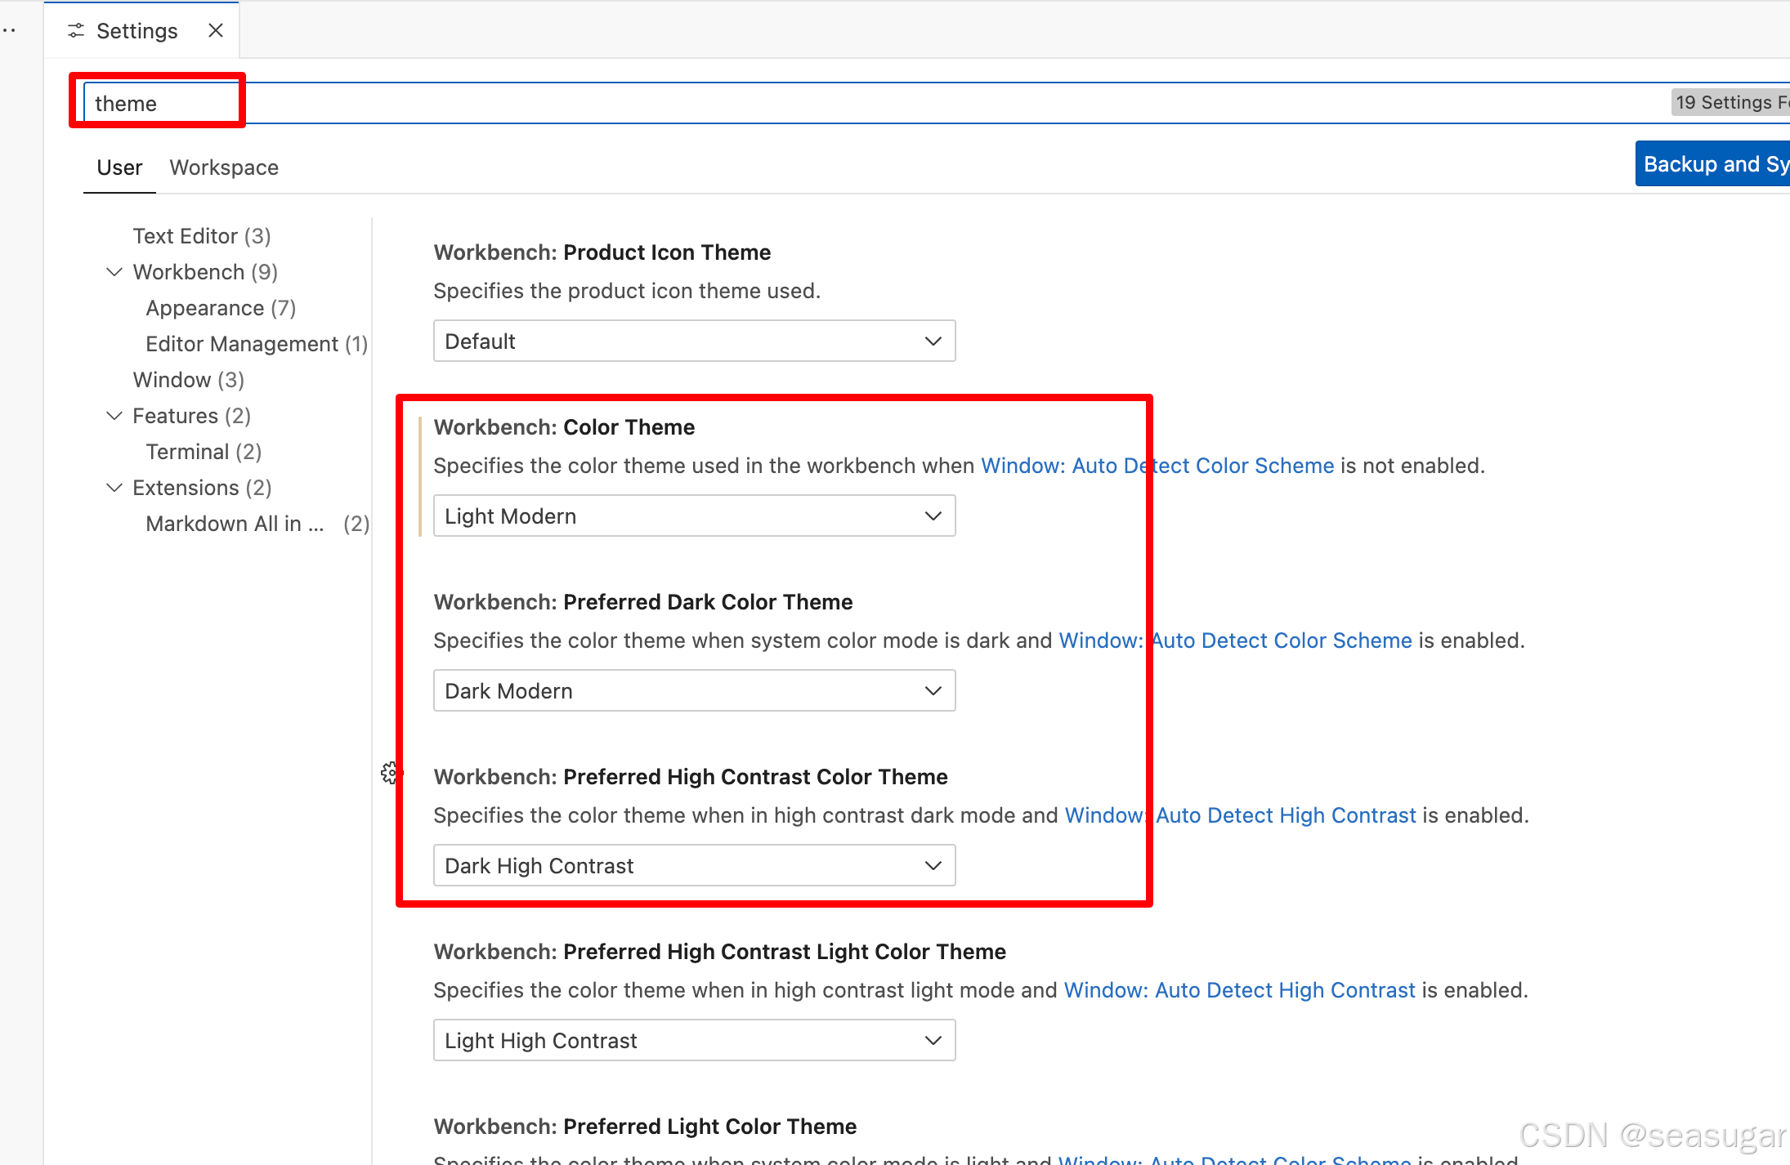Screen dimensions: 1790x1165
Task: Select the User settings tab
Action: pos(119,167)
